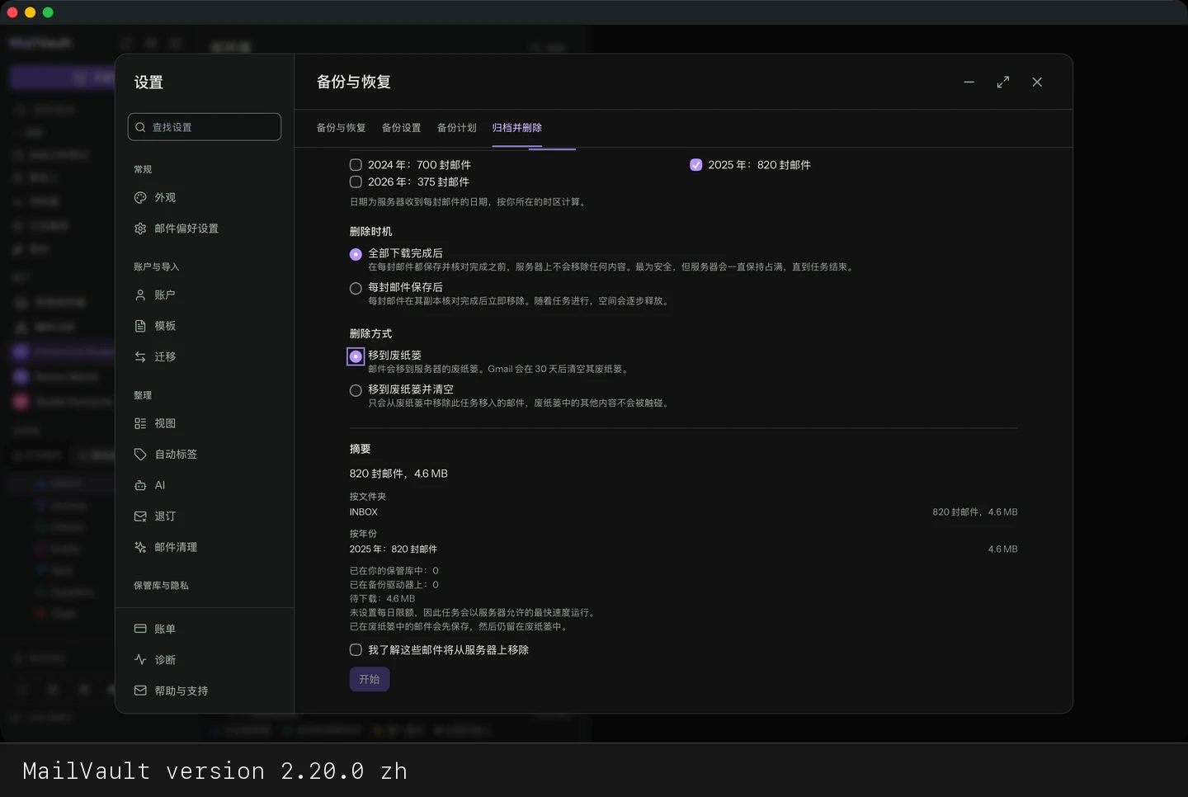1188x797 pixels.
Task: Expand the settings dialog with the arrows icon
Action: (x=1003, y=83)
